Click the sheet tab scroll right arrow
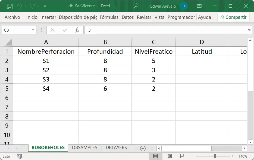 16,148
